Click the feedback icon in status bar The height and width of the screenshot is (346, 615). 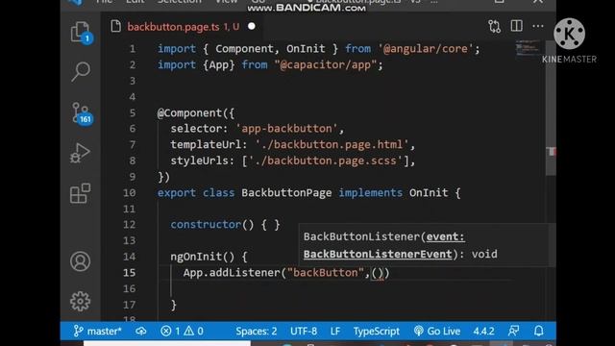513,331
